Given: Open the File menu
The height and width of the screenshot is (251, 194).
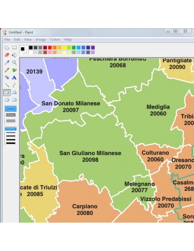Looking at the screenshot, I should point(7,40).
